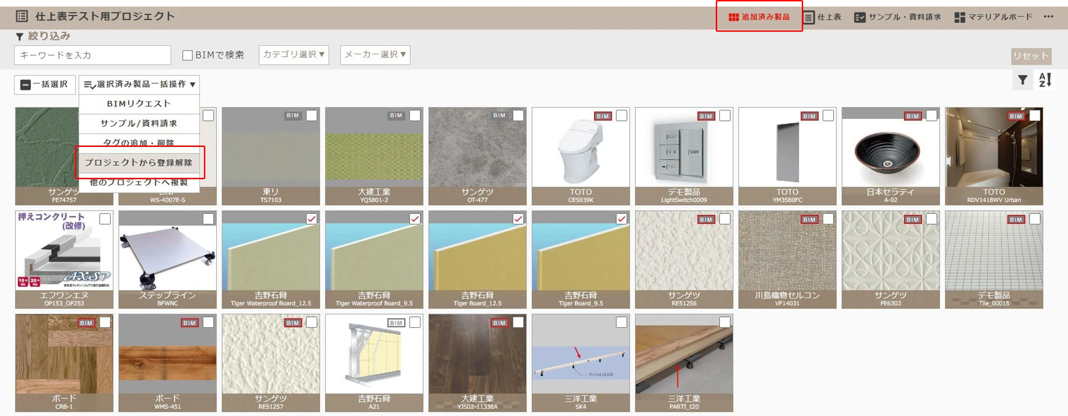Screen dimensions: 1068x416
Task: Open the サンプル・資料請求 tab
Action: tap(897, 17)
